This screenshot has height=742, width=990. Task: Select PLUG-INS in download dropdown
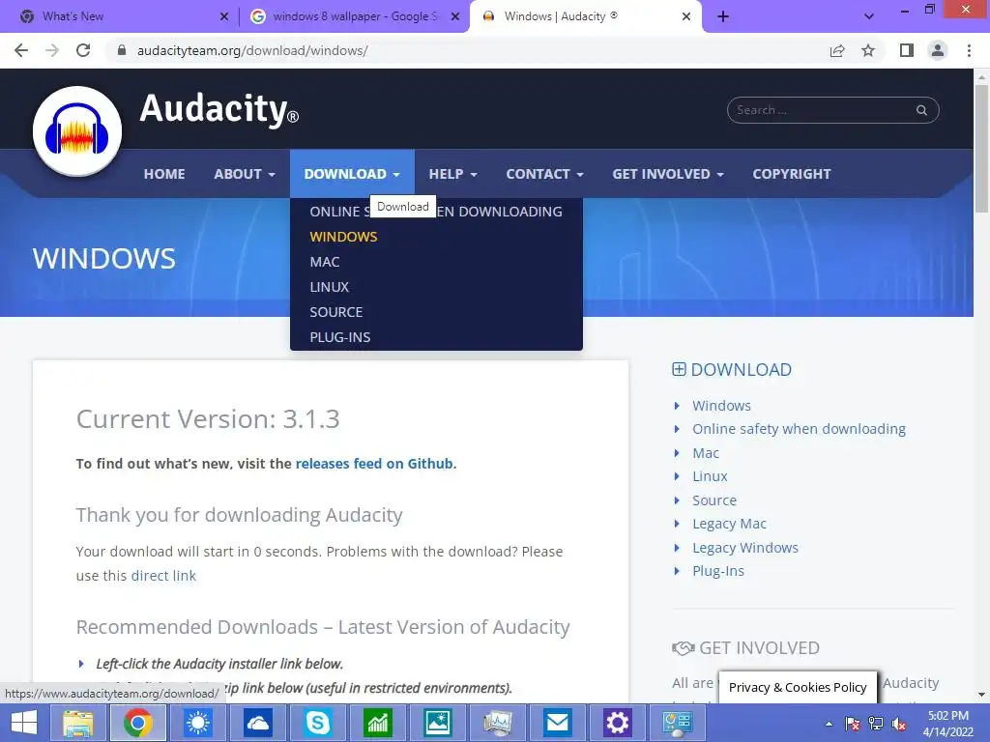[339, 337]
